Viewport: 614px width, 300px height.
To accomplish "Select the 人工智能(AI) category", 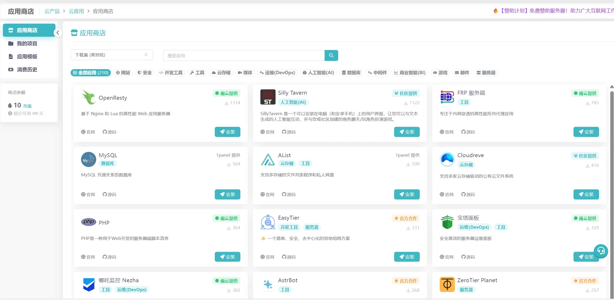I will [318, 73].
